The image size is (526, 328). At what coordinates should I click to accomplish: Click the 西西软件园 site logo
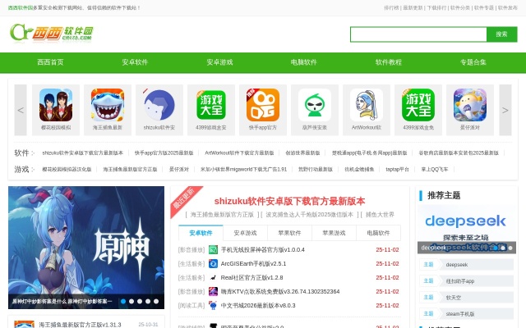(x=52, y=33)
